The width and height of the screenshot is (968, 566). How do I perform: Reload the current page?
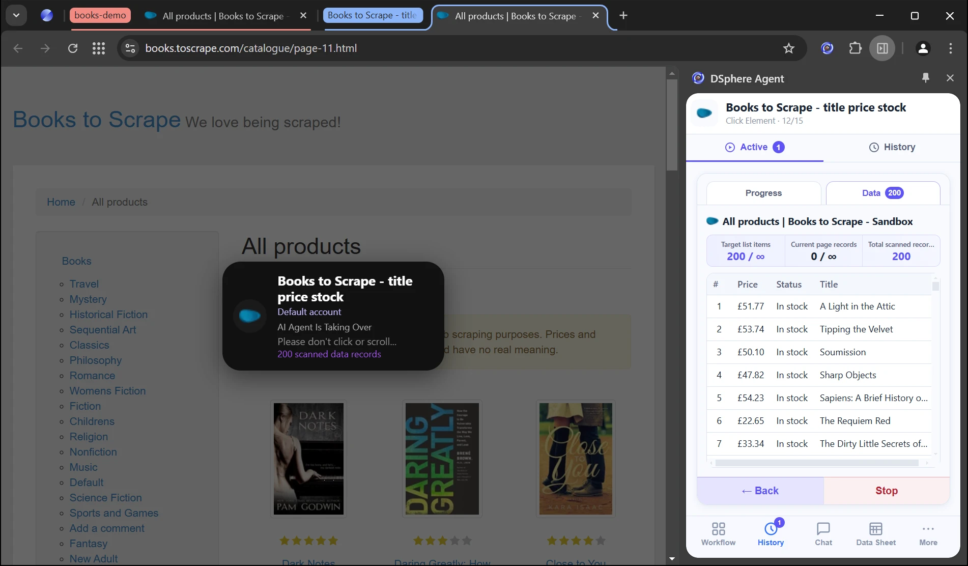pos(73,48)
